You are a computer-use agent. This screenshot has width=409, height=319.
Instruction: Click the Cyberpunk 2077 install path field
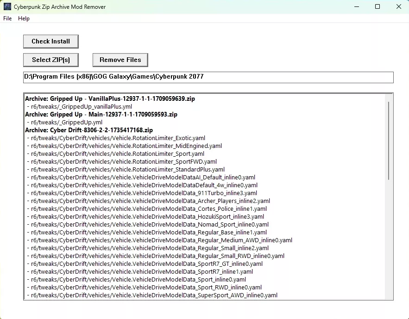pos(208,77)
